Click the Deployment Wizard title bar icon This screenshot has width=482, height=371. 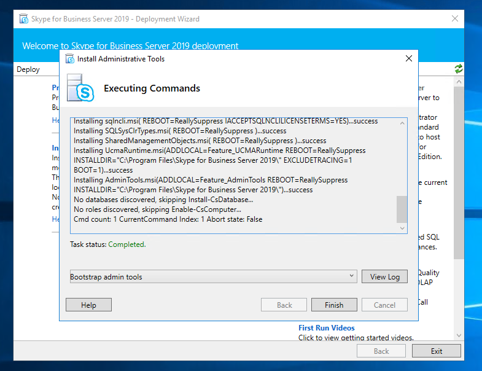pos(23,19)
